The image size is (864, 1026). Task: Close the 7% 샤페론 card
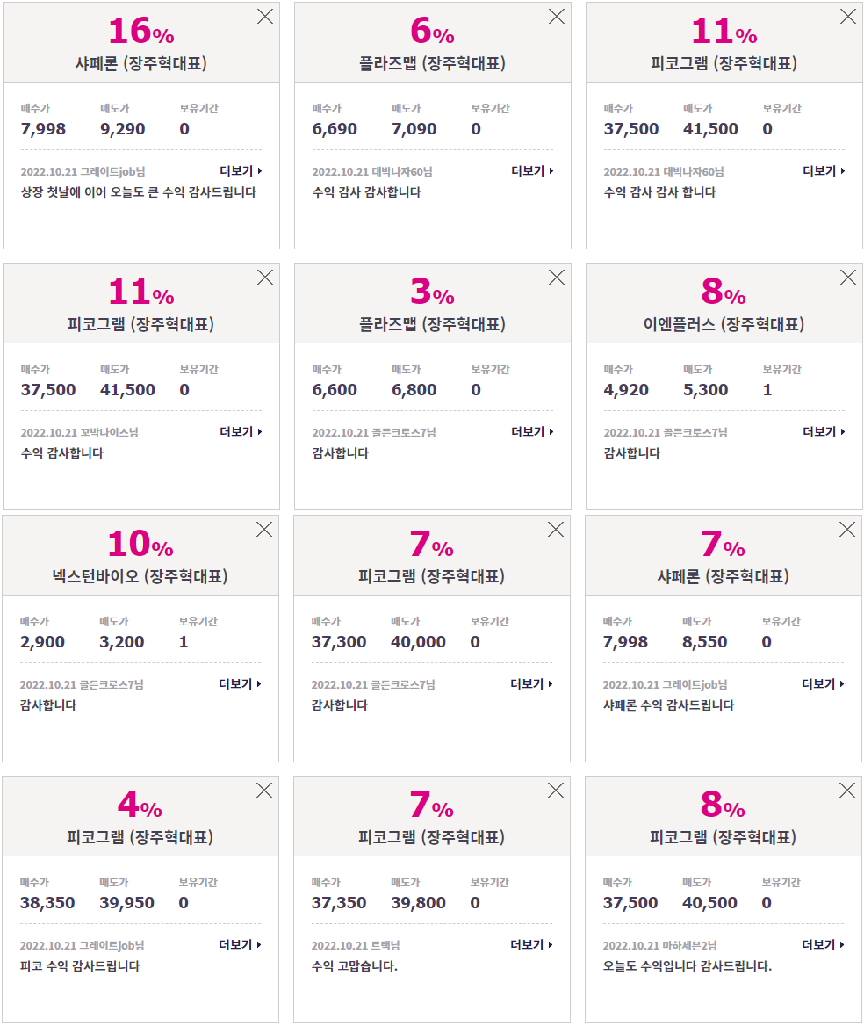tap(847, 530)
